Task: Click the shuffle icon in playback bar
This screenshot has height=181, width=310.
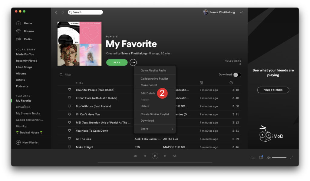Action: coord(135,156)
